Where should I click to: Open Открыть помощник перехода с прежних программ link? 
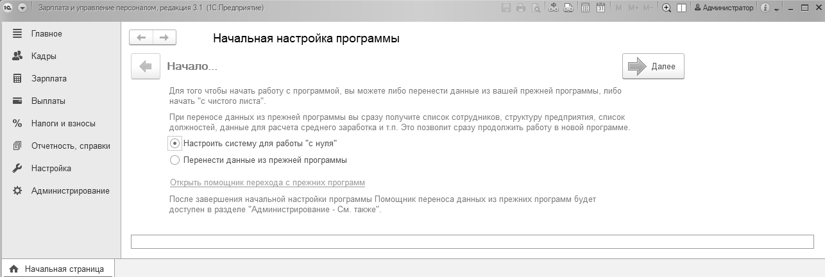268,182
